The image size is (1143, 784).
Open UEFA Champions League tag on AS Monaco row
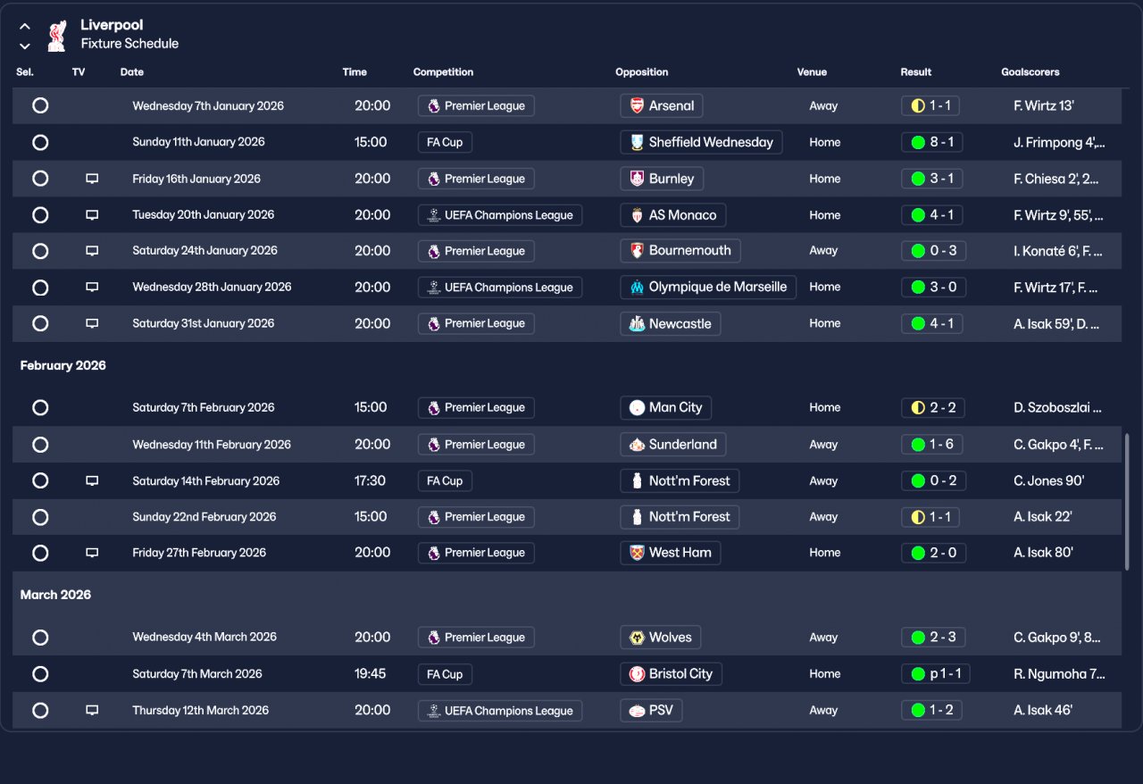point(500,215)
